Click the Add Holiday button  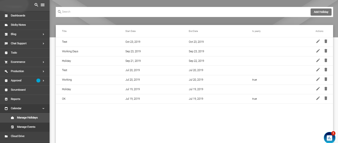pos(321,12)
